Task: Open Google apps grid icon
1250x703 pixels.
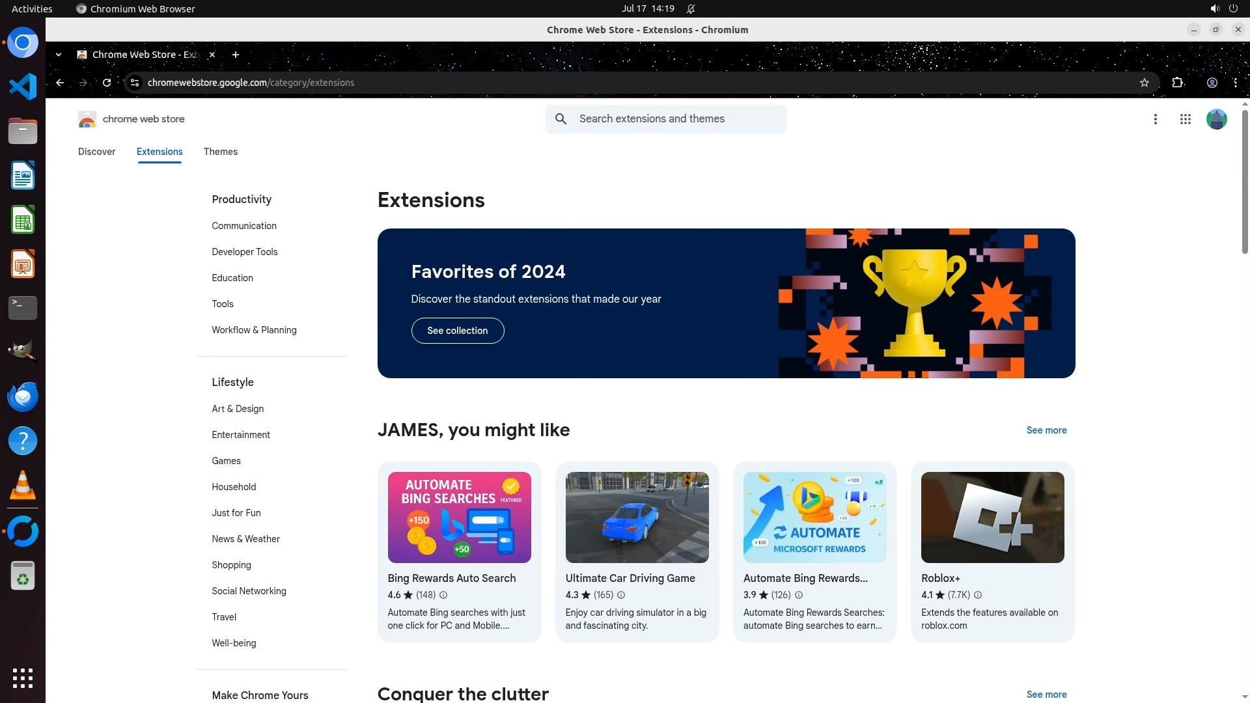Action: point(1185,119)
